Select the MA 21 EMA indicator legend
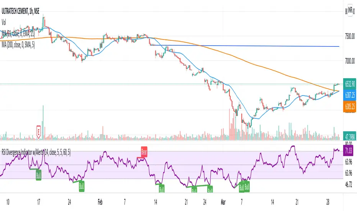Viewport: 357px width, 211px height. tap(18, 34)
